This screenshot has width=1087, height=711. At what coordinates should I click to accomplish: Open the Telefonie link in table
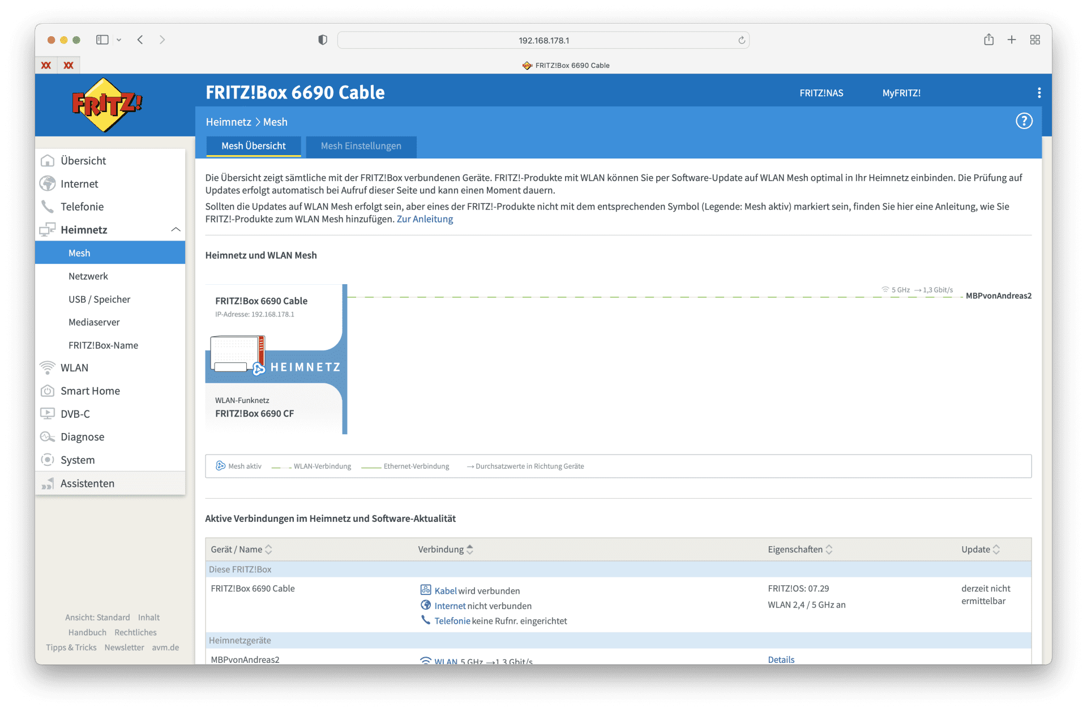452,621
